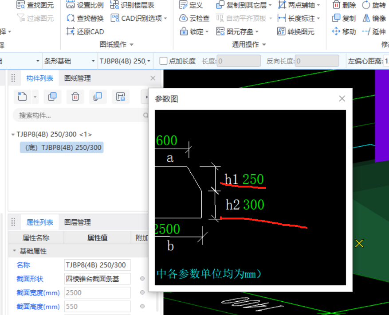Click the 截面宽度(mm) property label

click(x=38, y=293)
